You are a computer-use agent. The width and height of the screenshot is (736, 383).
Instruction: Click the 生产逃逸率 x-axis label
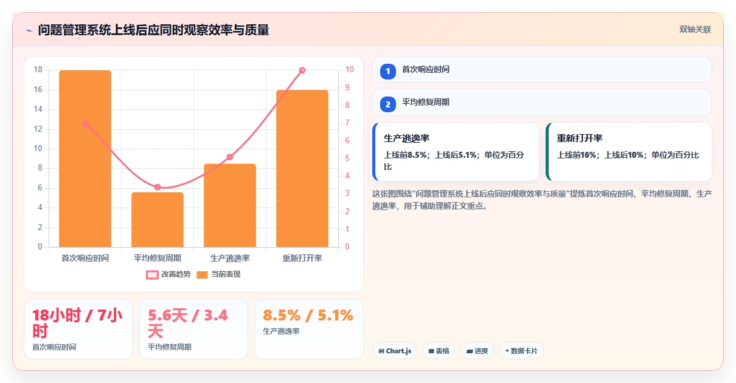click(x=230, y=258)
